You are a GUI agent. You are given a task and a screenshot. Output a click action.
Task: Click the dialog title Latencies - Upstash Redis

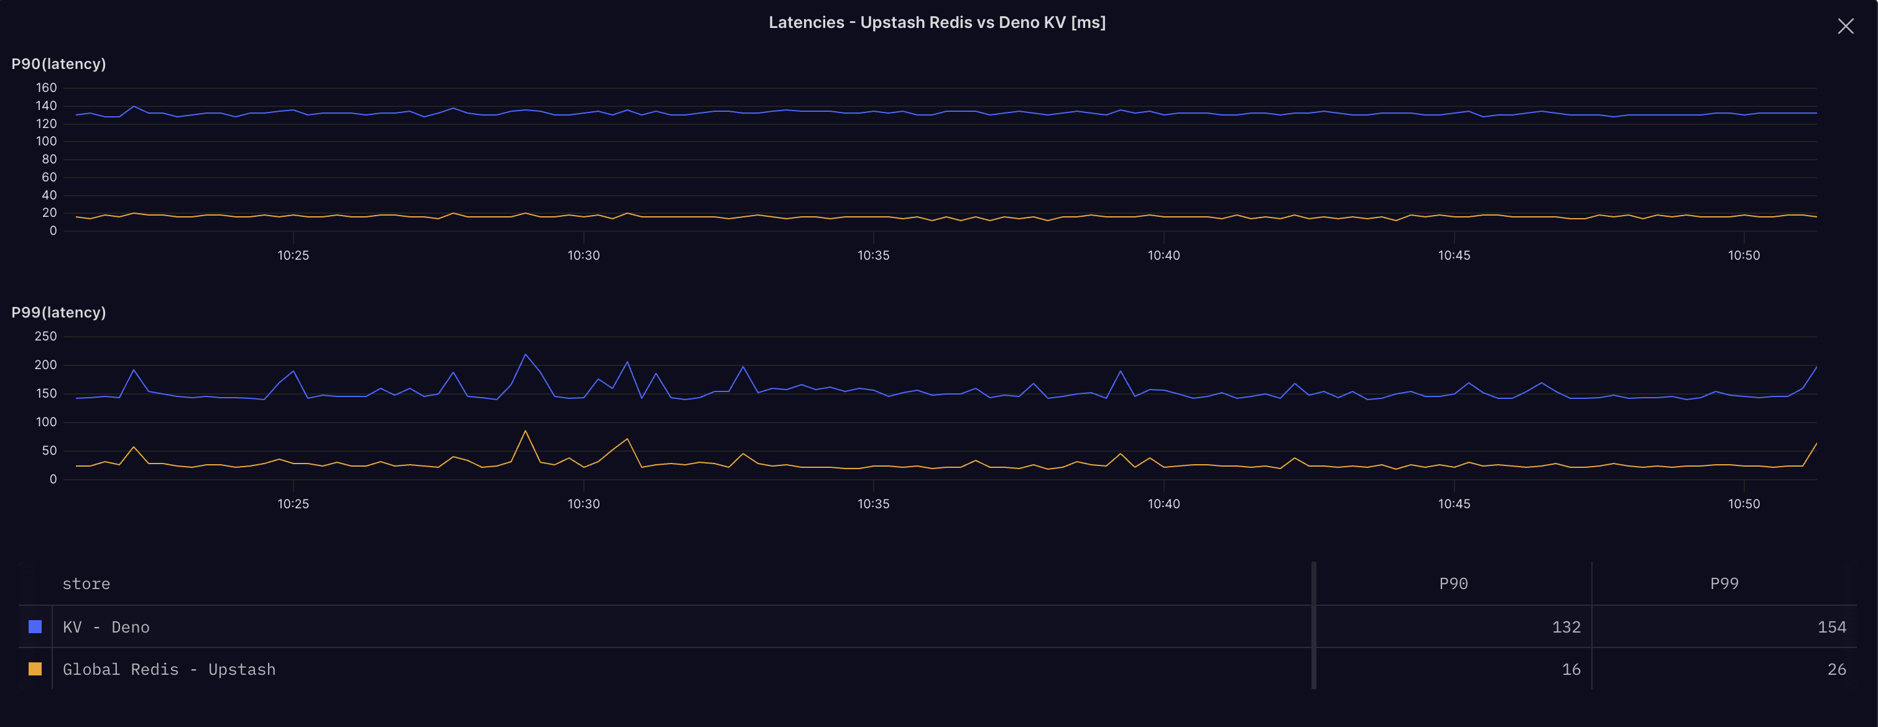point(937,22)
